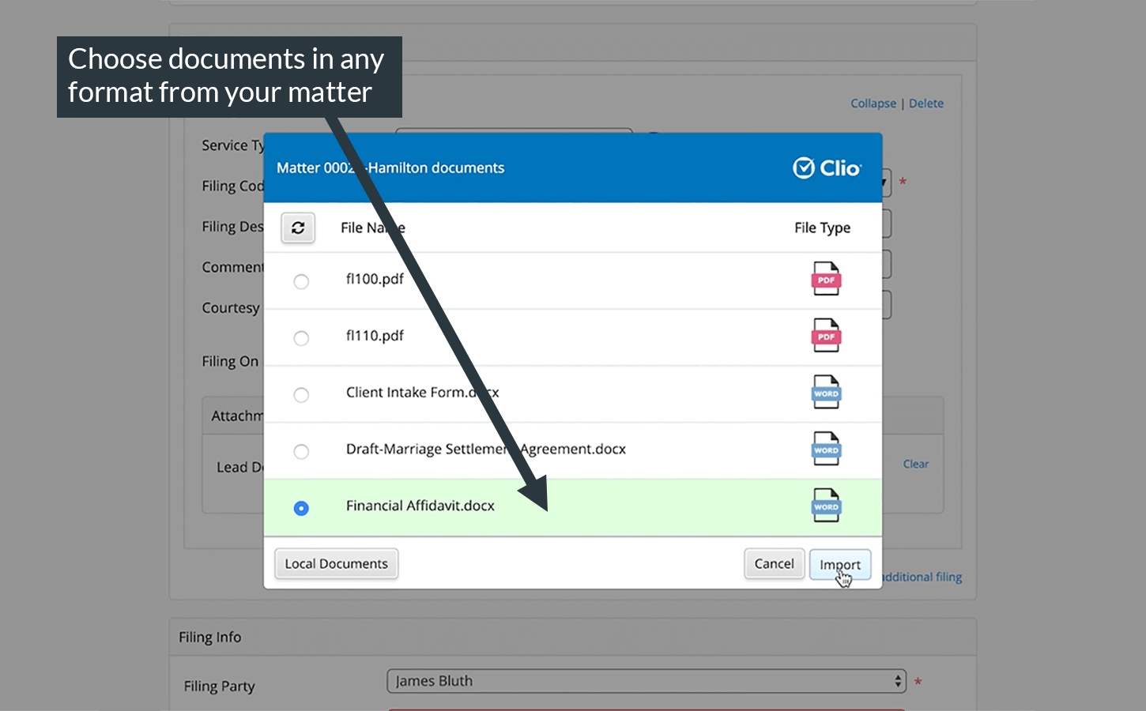Click Word icon for Financial Affidavit

coord(826,506)
